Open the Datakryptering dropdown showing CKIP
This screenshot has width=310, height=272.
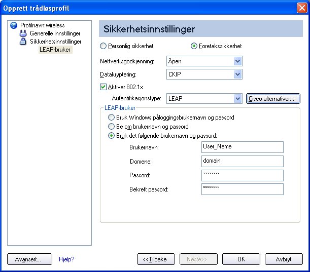(x=204, y=74)
